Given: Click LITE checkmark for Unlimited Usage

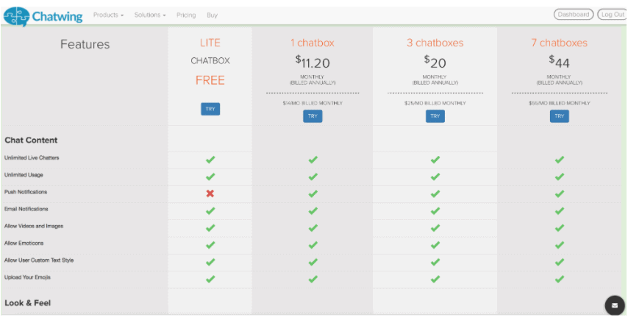Looking at the screenshot, I should click(x=210, y=177).
